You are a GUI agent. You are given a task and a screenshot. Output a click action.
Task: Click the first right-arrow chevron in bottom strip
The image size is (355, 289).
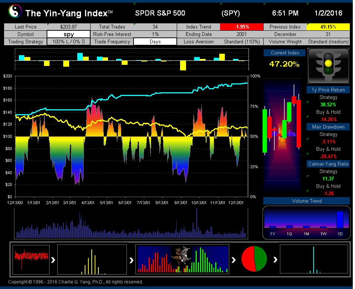click(x=53, y=260)
